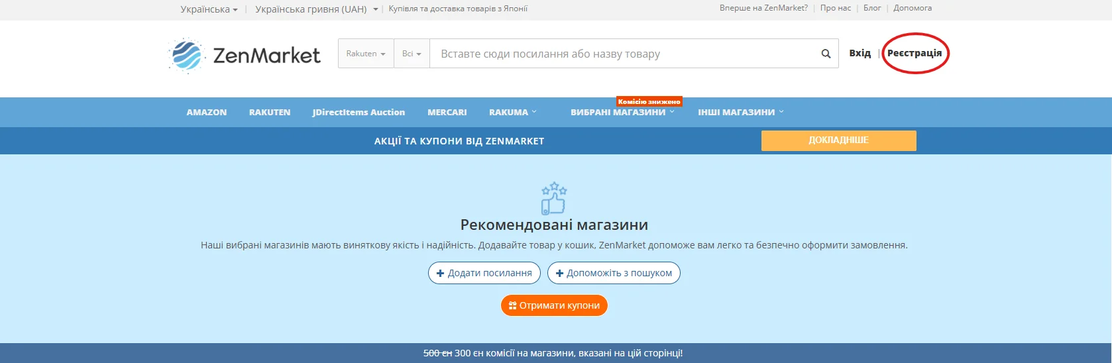Click the Рекомендовані магазини heading

554,225
